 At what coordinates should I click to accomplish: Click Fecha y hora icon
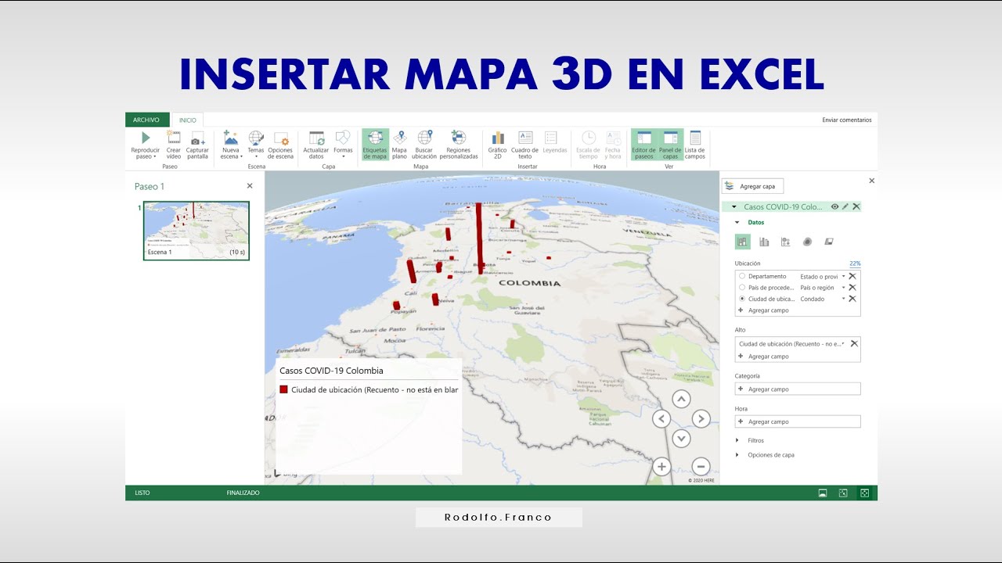[613, 138]
